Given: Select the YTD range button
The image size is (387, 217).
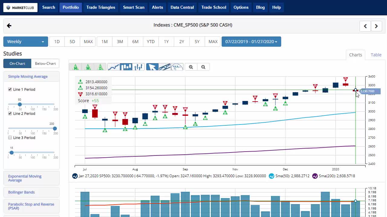Looking at the screenshot, I should tap(151, 42).
